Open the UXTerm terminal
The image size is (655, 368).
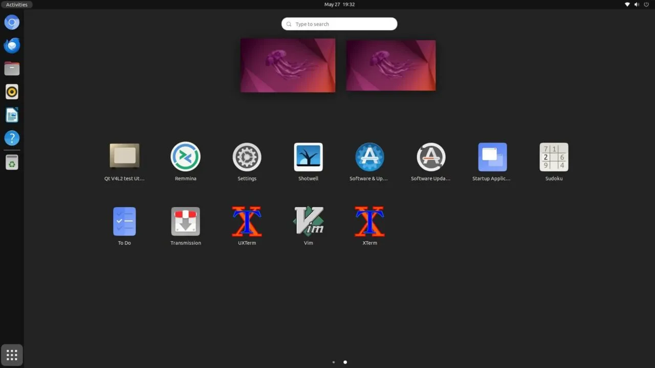coord(247,221)
